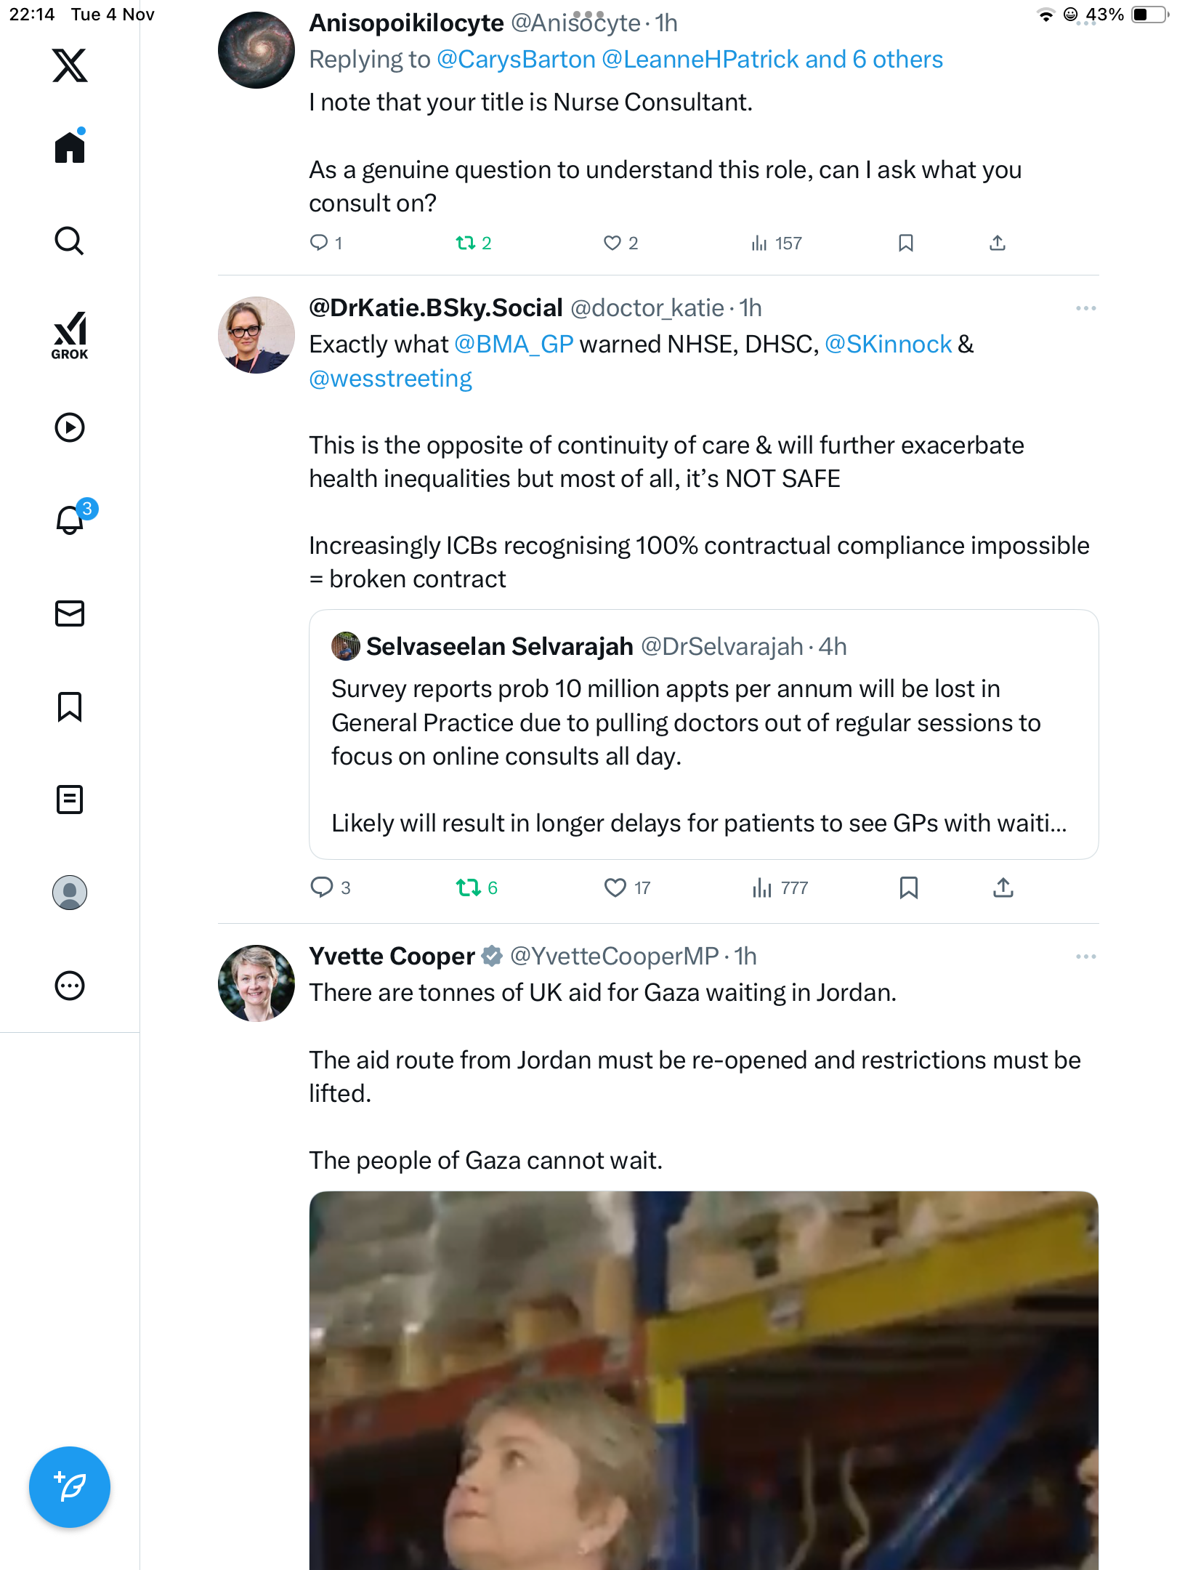Open Notifications with 3 unread

coord(71,519)
